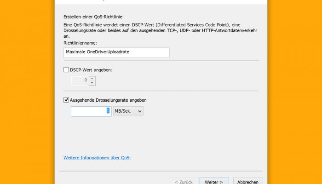322x184 pixels.
Task: Click the 'DSCP-Wert angeben:' label text
Action: click(91, 70)
